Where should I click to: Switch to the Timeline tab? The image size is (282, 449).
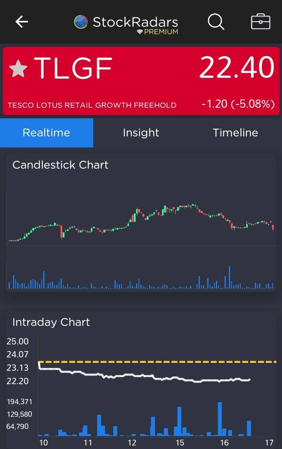coord(235,132)
